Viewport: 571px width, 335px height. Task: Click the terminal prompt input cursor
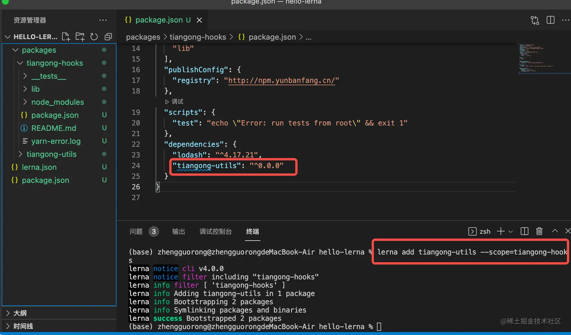click(x=379, y=327)
